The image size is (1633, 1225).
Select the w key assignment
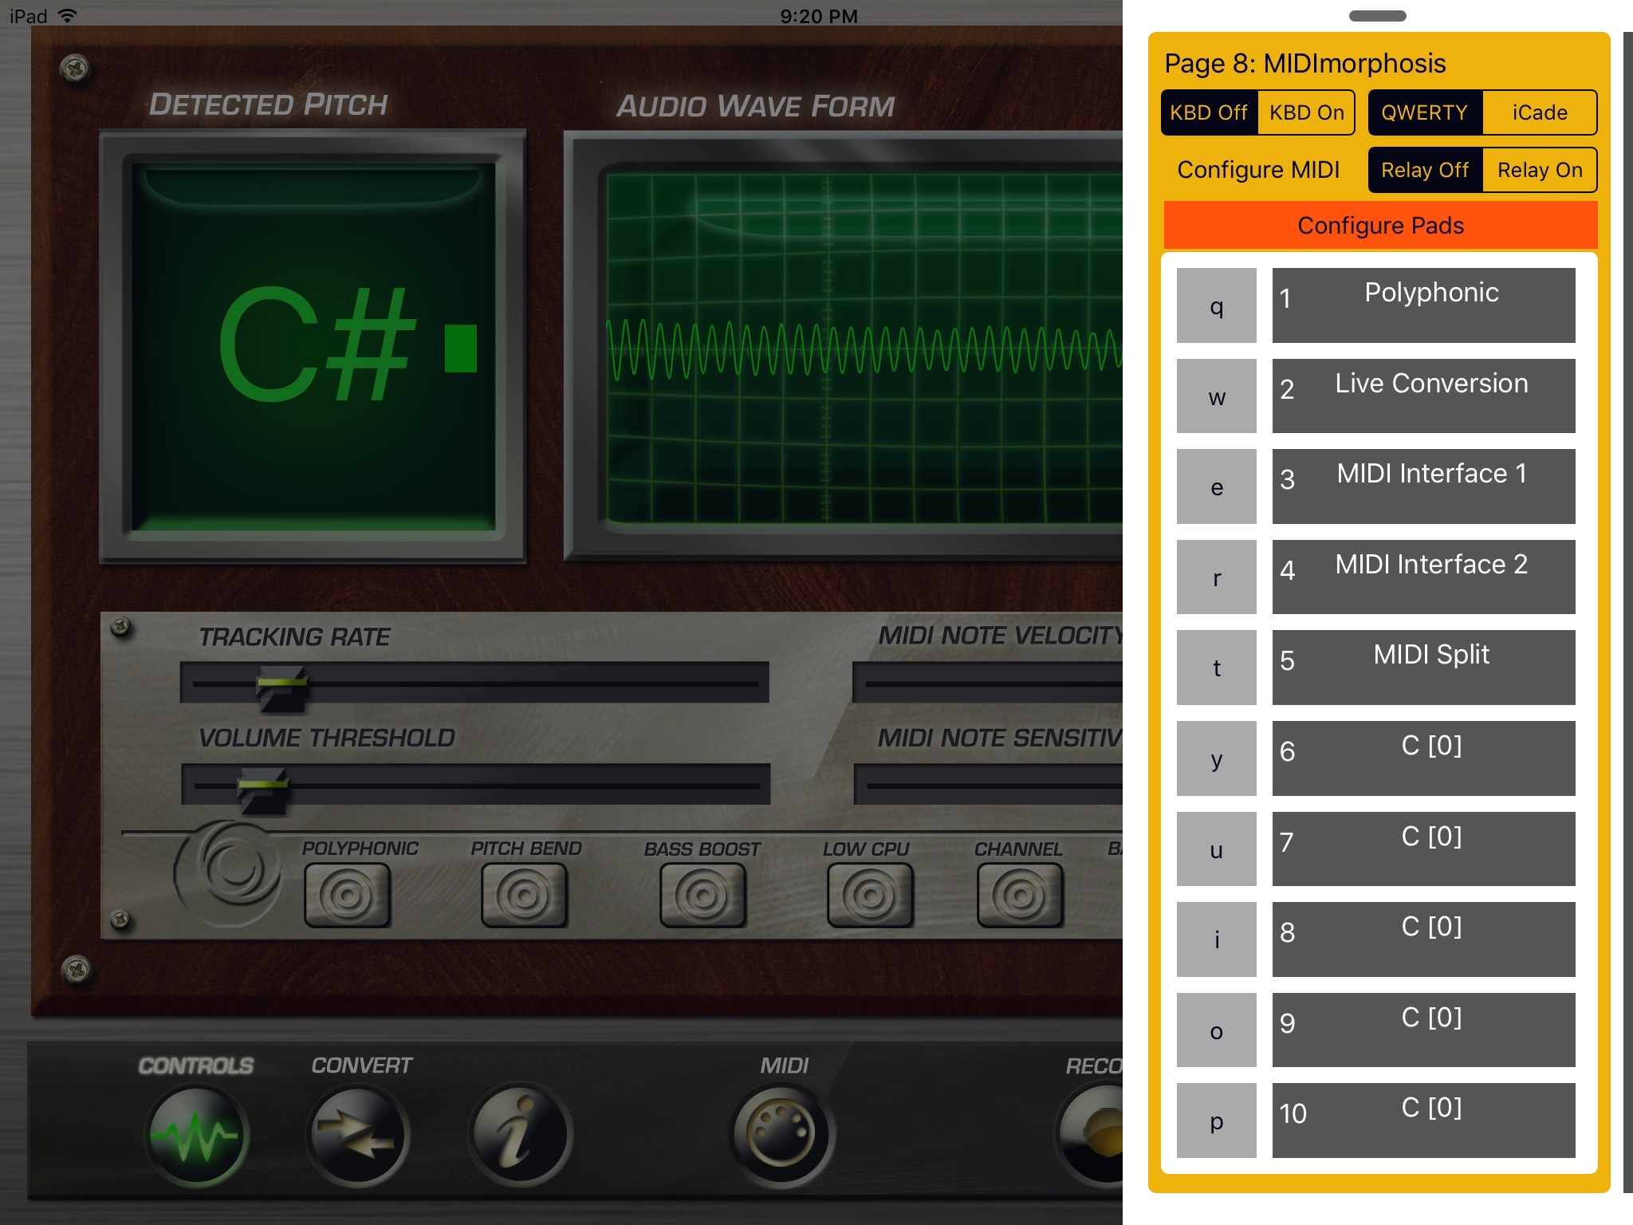click(x=1217, y=396)
